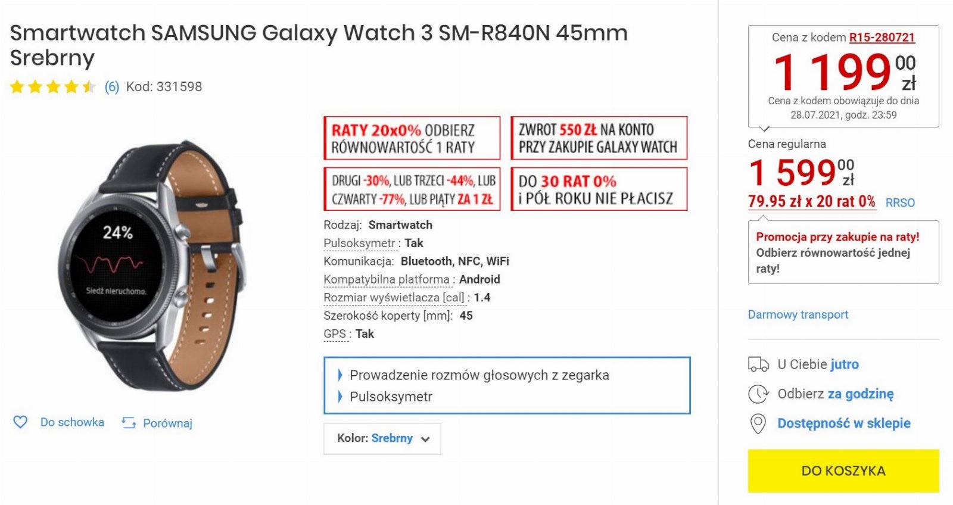Screen dimensions: 953x505
Task: Expand the color selector chevron
Action: click(x=425, y=439)
